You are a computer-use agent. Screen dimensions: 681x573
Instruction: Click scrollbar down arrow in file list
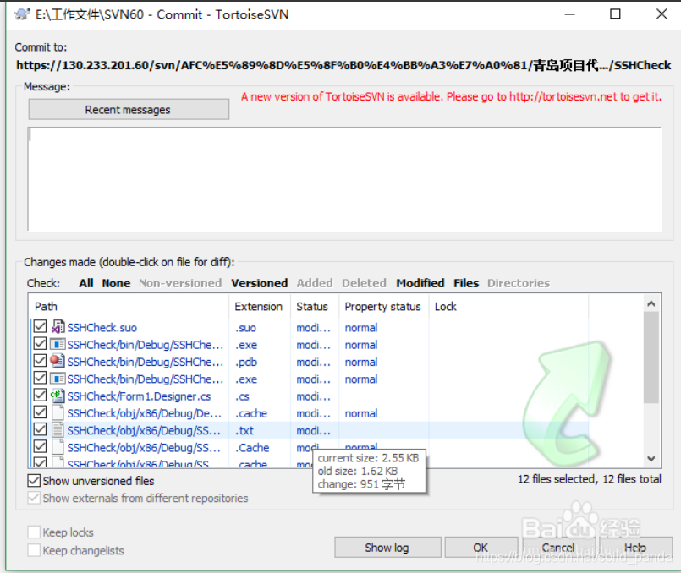click(651, 459)
